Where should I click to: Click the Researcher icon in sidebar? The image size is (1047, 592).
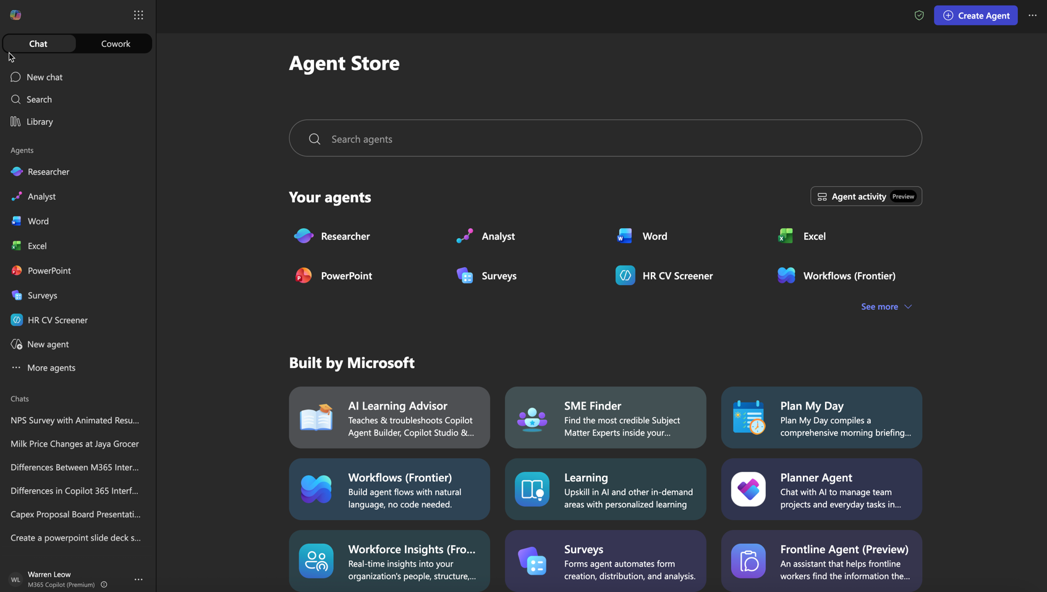[17, 171]
